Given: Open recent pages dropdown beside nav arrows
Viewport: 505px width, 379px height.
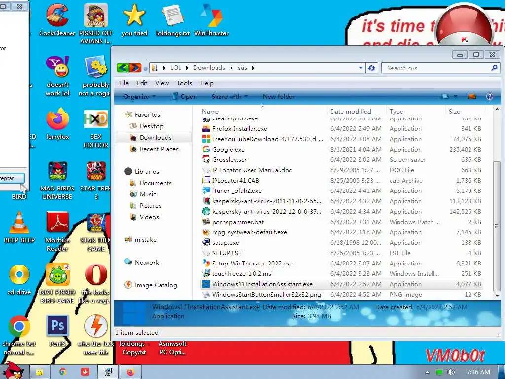Looking at the screenshot, I should [145, 68].
